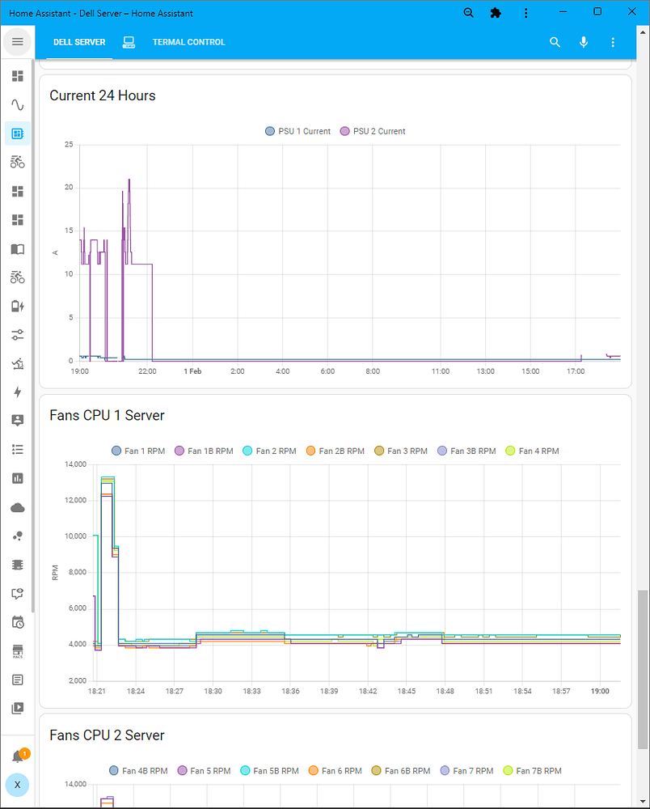Open search using the magnifier icon
650x809 pixels.
click(555, 42)
